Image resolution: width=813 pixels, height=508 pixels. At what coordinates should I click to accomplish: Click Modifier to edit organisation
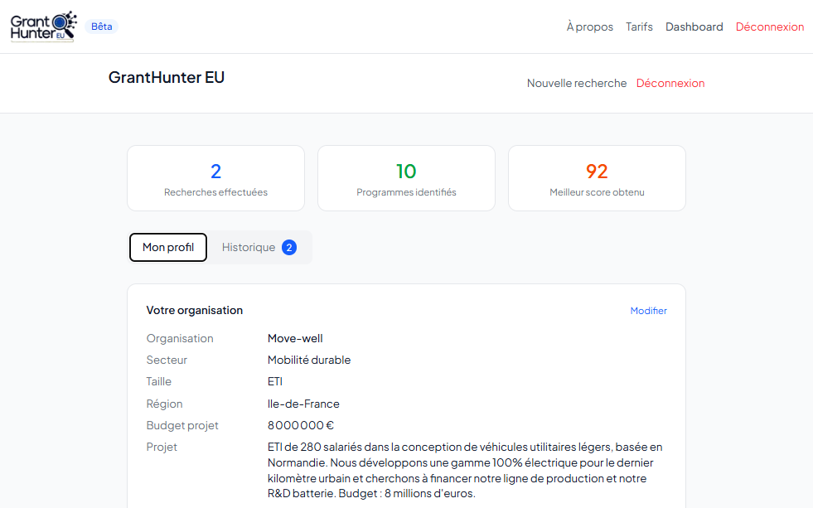(x=648, y=311)
